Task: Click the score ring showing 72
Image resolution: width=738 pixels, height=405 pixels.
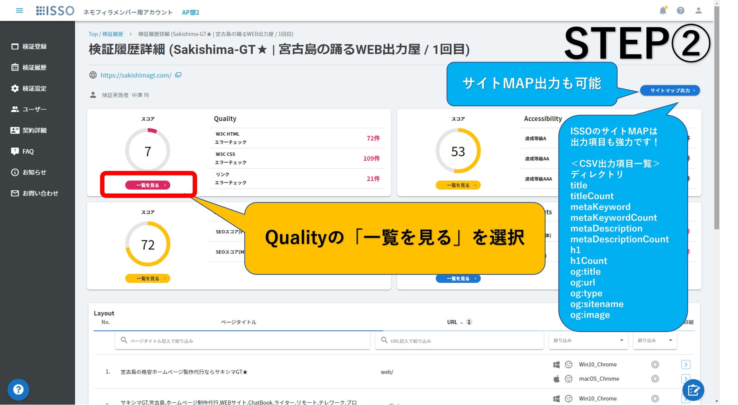Action: pos(148,244)
